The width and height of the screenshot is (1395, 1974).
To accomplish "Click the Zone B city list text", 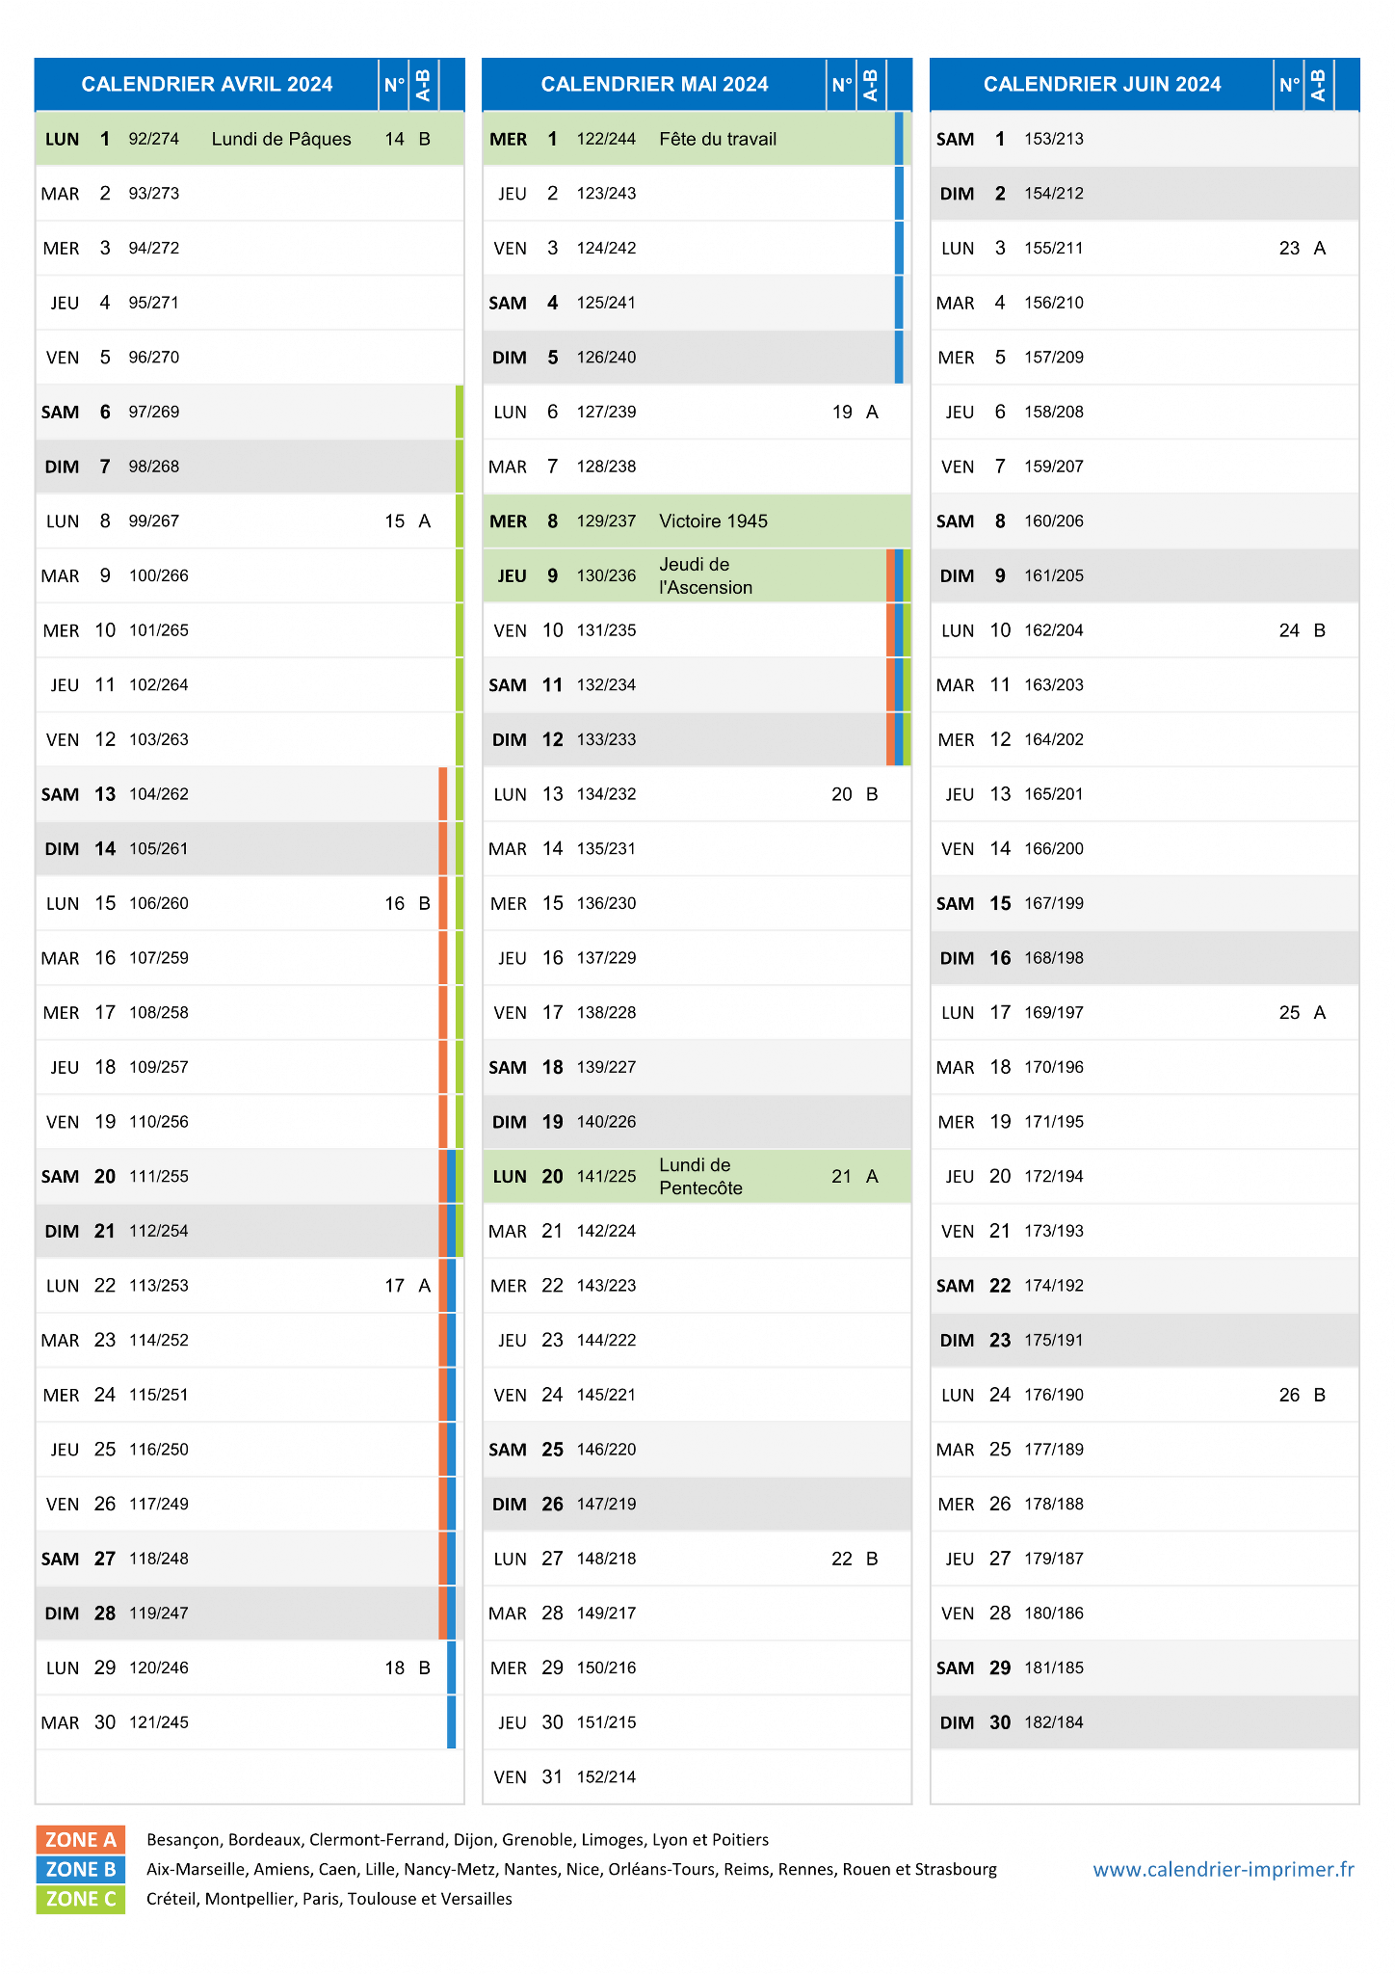I will [571, 1869].
